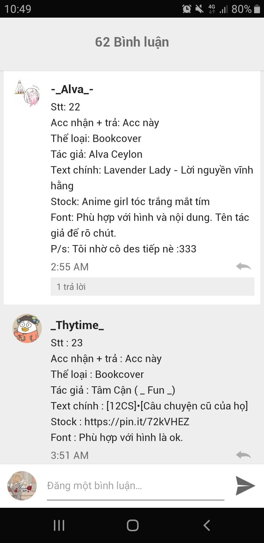Expand the "1 trả lời" replies
264x543 pixels.
[153, 287]
